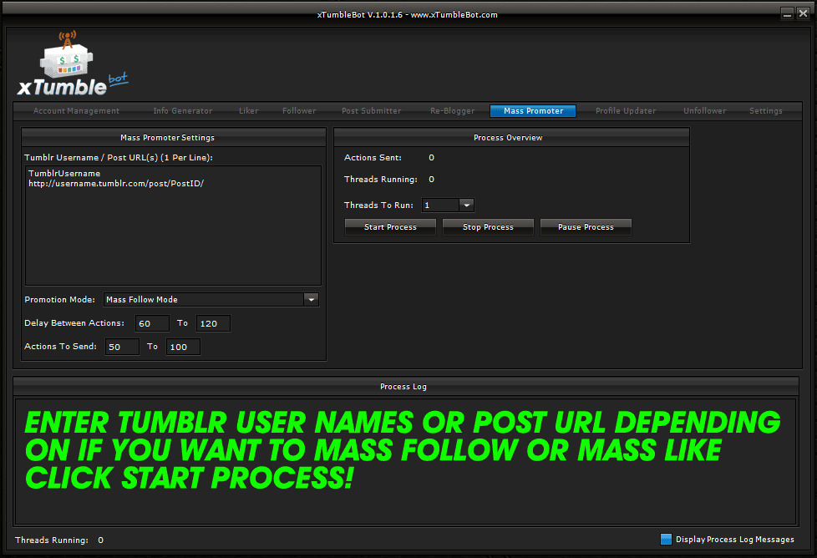Screen dimensions: 817x558
Task: Open the Profile Updater tab
Action: click(x=626, y=111)
